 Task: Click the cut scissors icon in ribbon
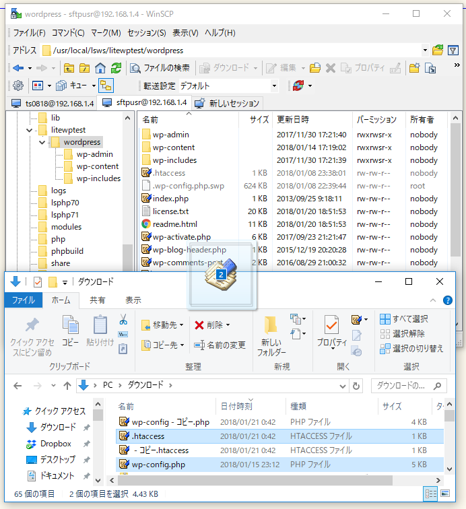(x=123, y=319)
